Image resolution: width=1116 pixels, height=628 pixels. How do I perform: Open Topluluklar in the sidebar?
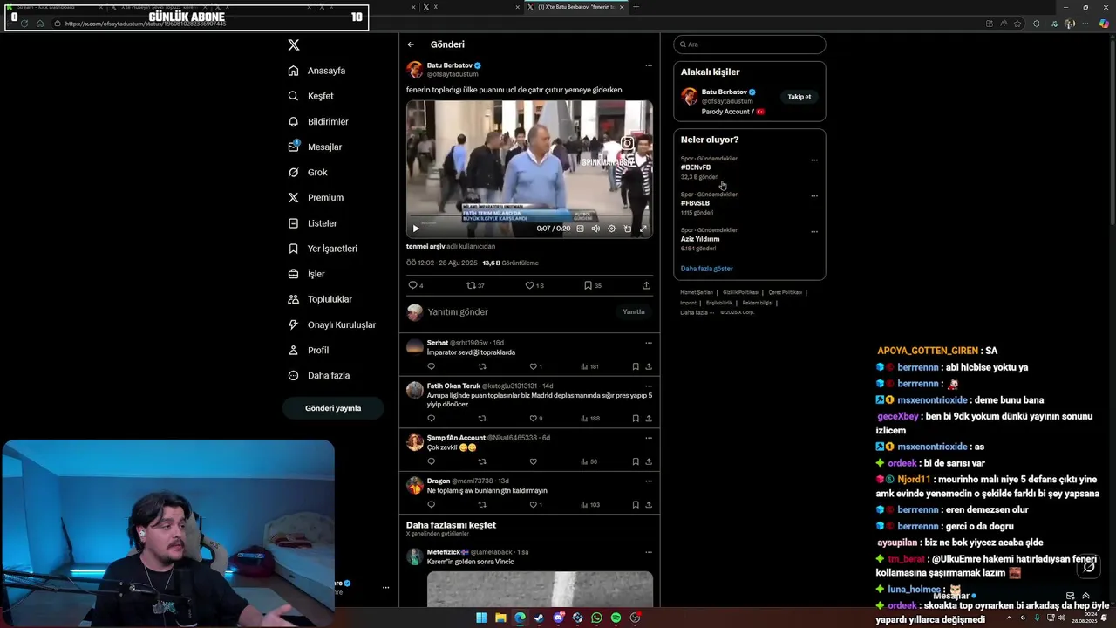tap(320, 299)
